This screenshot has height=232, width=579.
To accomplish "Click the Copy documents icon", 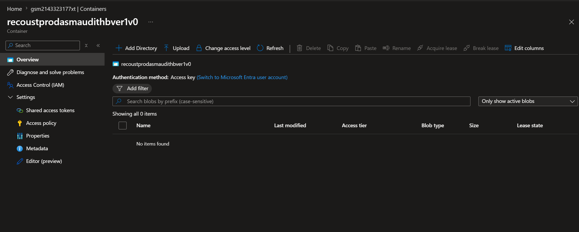I will click(x=330, y=48).
